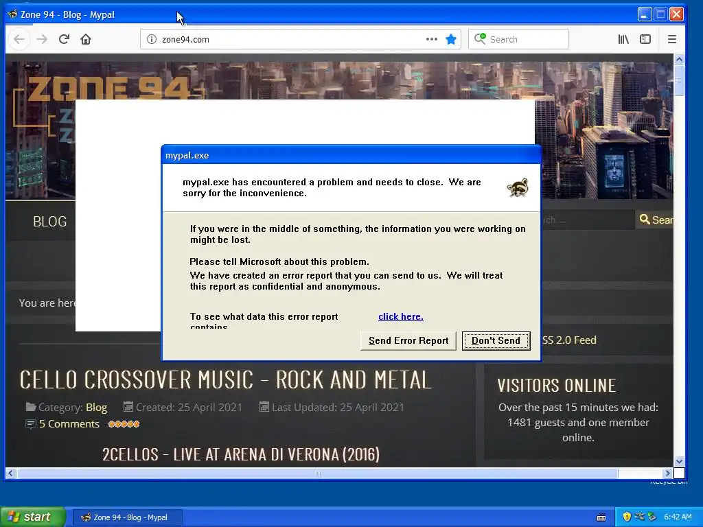
Task: Click the five-star rating dots
Action: tap(124, 424)
